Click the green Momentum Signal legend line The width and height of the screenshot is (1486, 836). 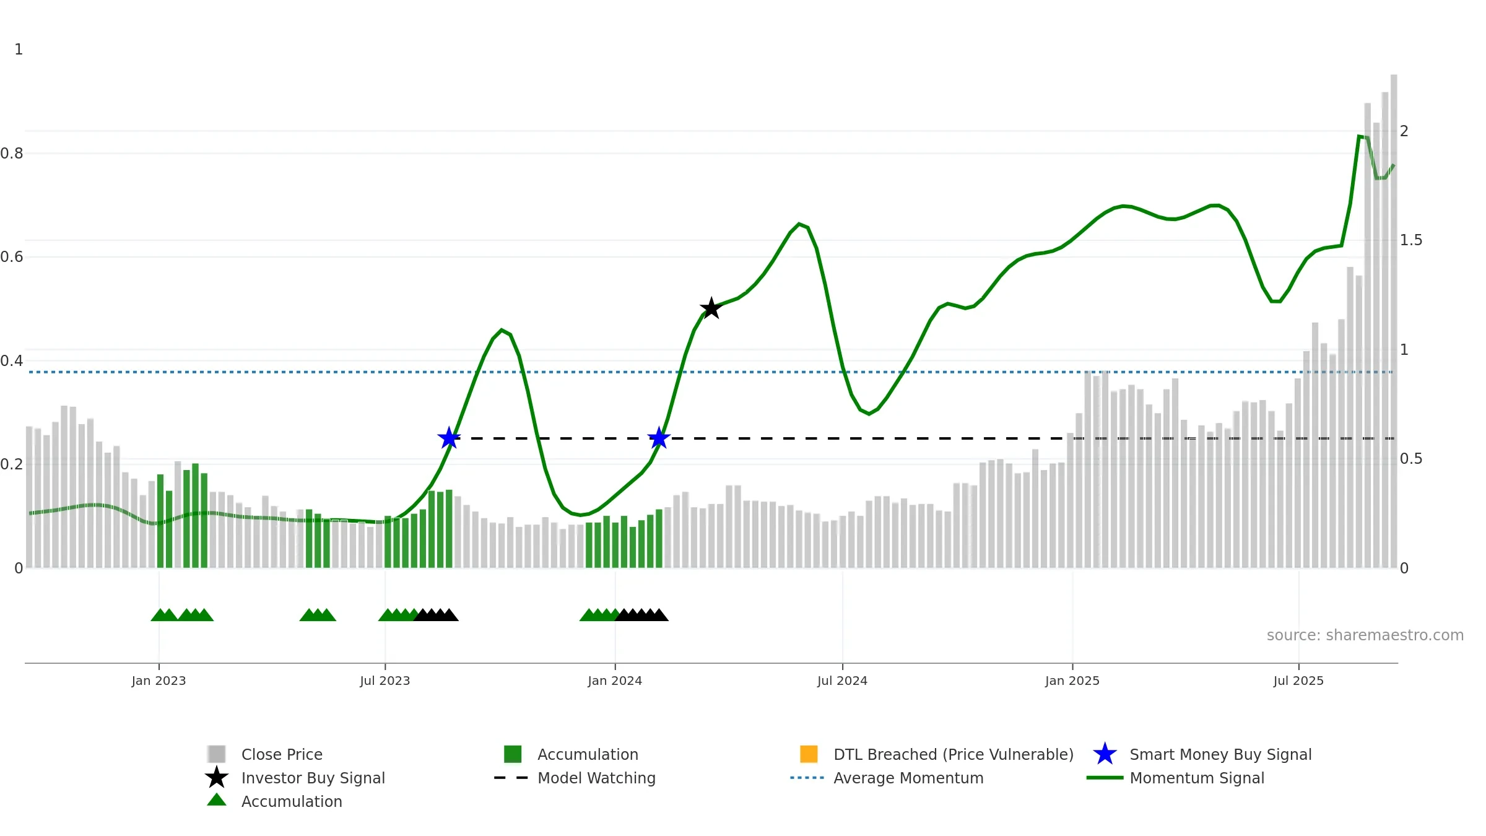coord(1105,778)
